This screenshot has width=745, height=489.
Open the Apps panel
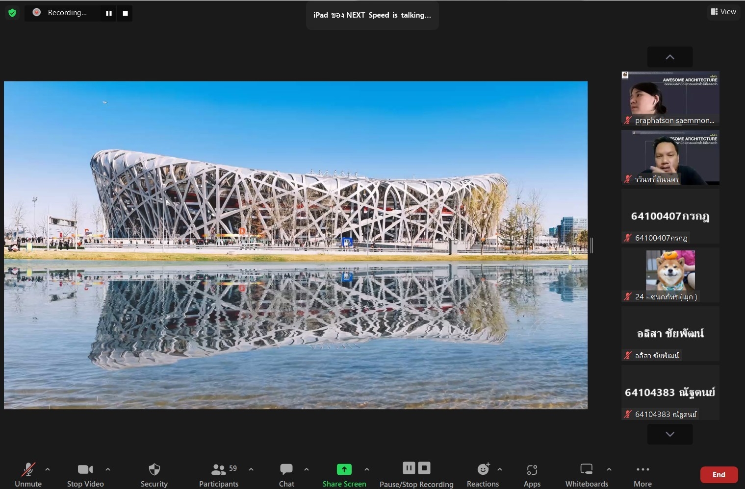tap(532, 474)
